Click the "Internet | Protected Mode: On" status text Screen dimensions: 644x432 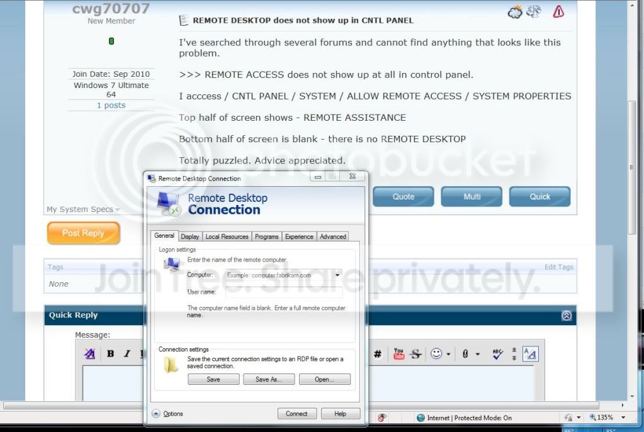pos(469,418)
